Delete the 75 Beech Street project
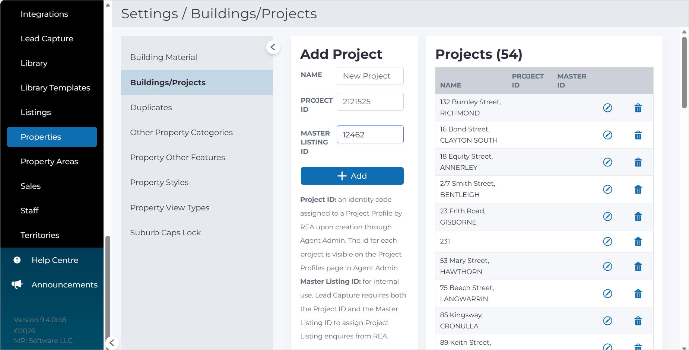The image size is (689, 350). click(638, 293)
